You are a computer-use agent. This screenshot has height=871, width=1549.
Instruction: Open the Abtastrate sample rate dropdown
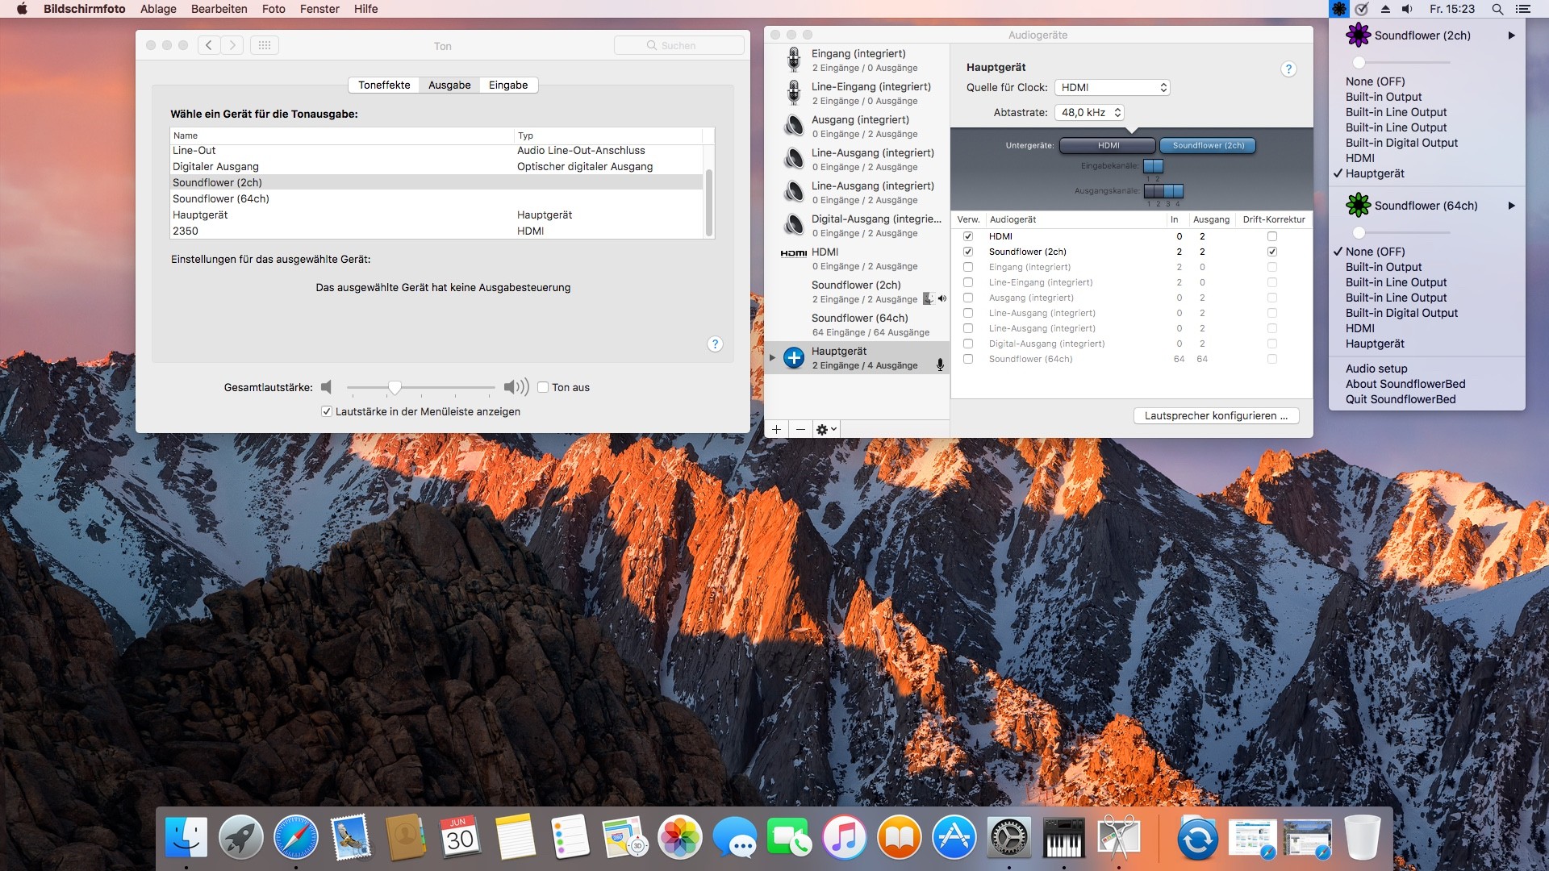tap(1089, 113)
